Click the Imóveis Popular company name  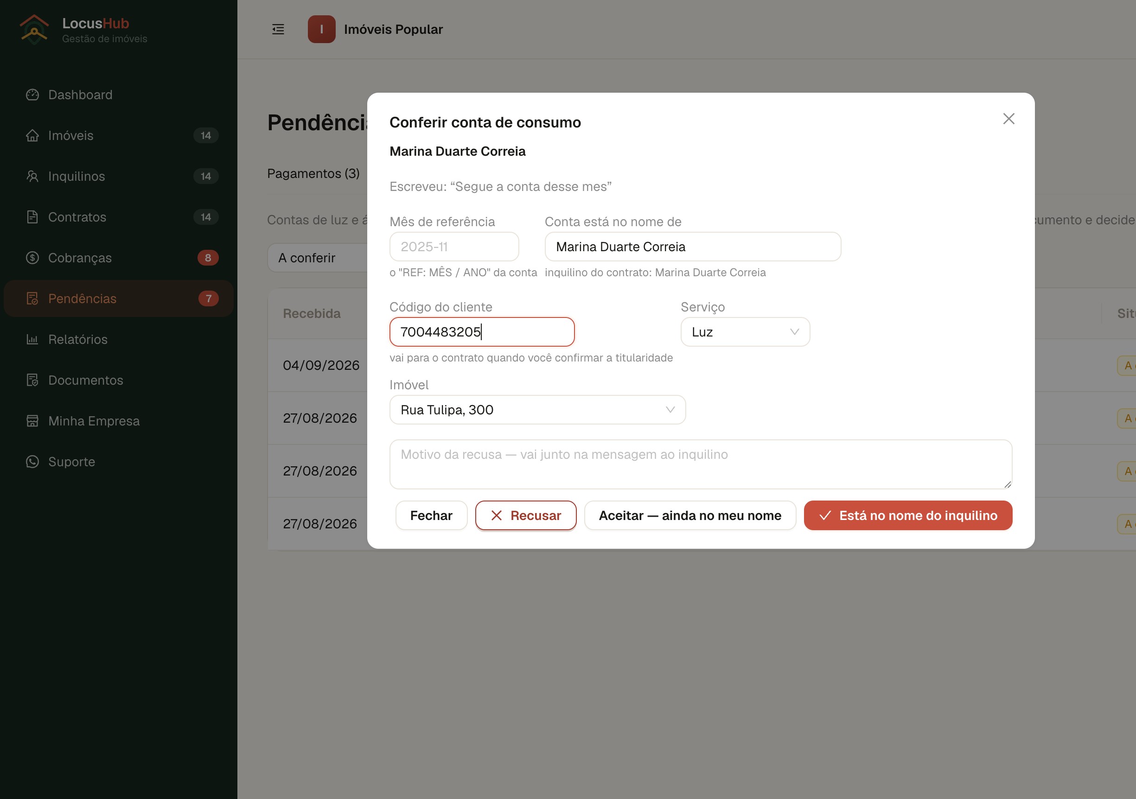pos(393,29)
